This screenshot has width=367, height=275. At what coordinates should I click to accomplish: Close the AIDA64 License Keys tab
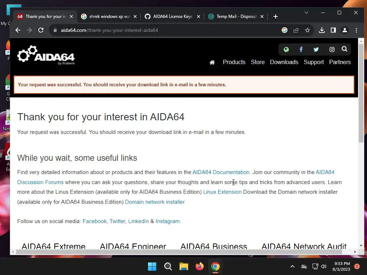pos(199,16)
